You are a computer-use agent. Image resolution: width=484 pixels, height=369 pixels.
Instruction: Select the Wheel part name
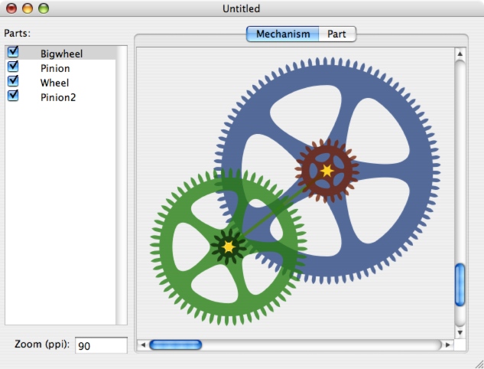[x=54, y=83]
